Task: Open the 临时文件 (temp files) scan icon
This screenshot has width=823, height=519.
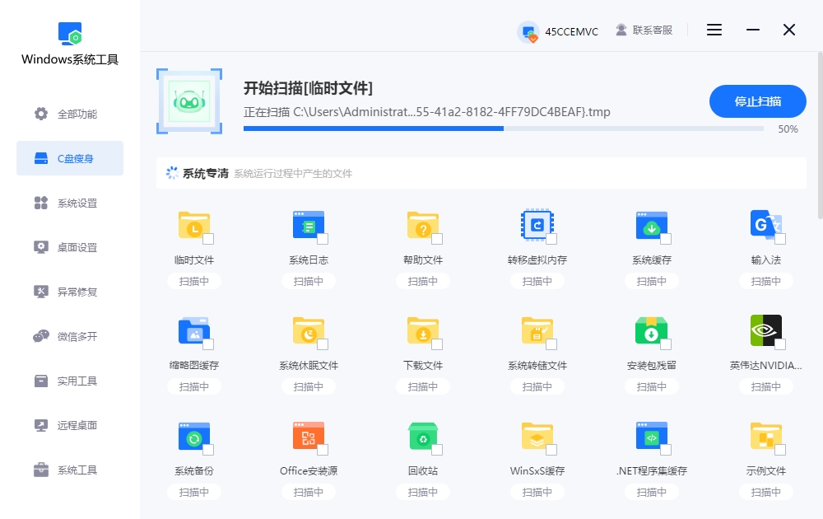Action: (x=194, y=226)
